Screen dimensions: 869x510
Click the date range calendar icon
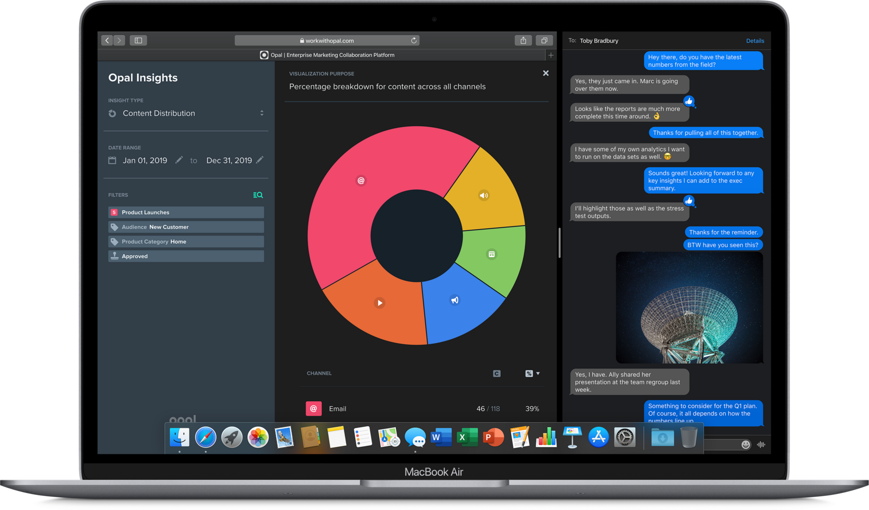tap(112, 160)
